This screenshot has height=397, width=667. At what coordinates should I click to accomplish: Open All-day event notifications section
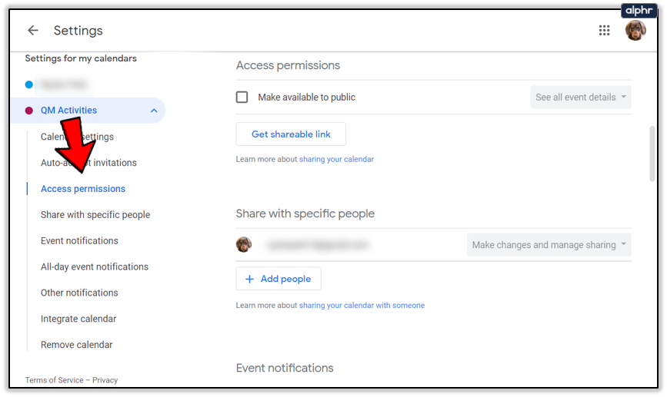tap(95, 267)
